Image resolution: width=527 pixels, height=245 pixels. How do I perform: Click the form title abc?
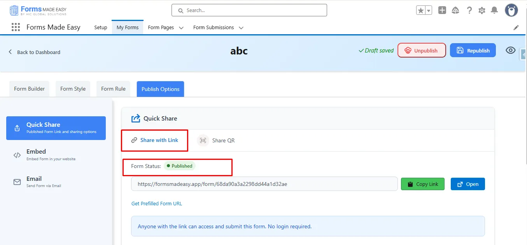point(239,51)
